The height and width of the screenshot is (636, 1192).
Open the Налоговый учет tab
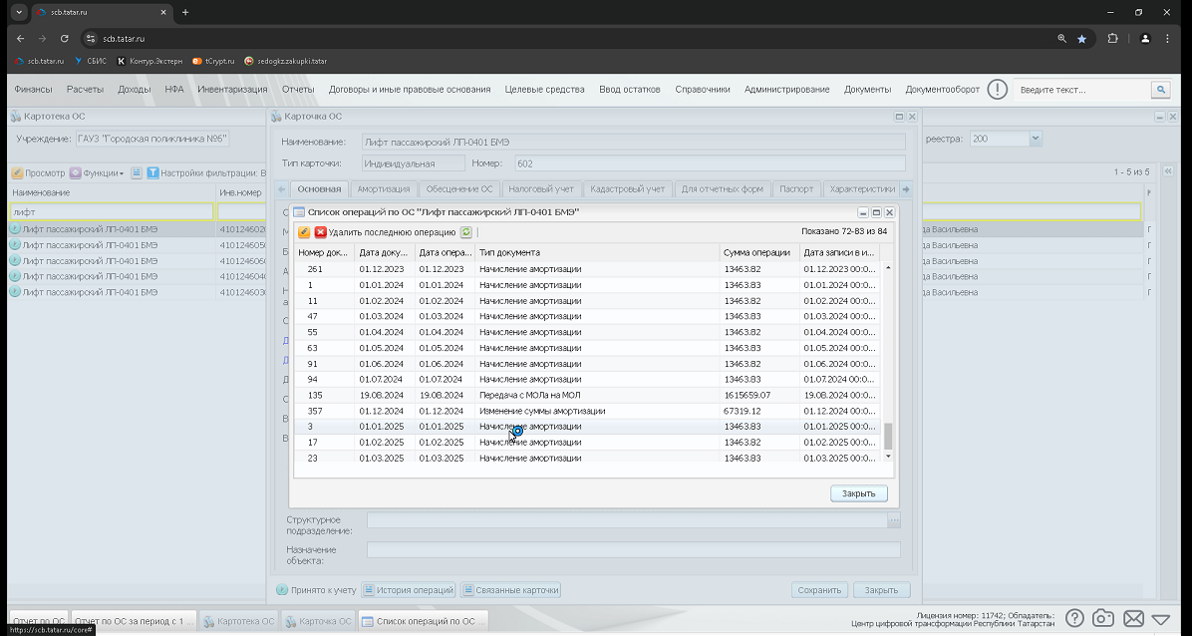(x=540, y=188)
